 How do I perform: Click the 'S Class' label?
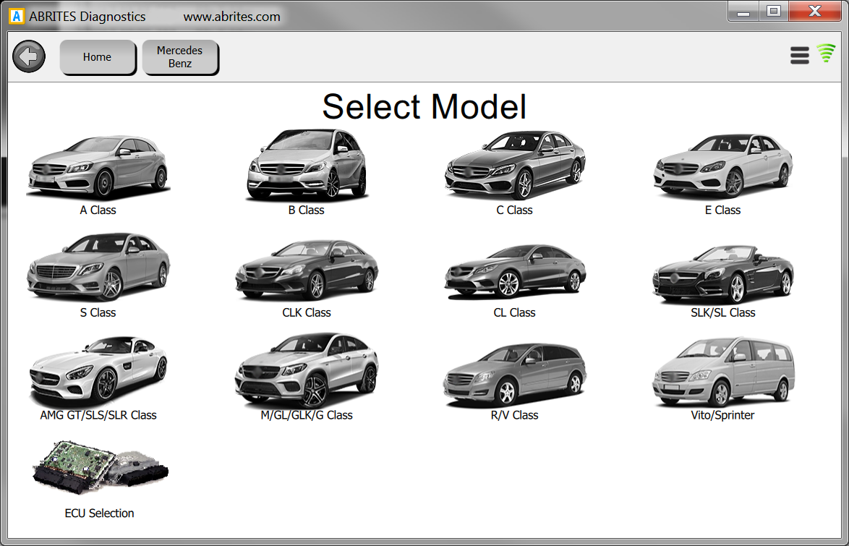click(98, 312)
